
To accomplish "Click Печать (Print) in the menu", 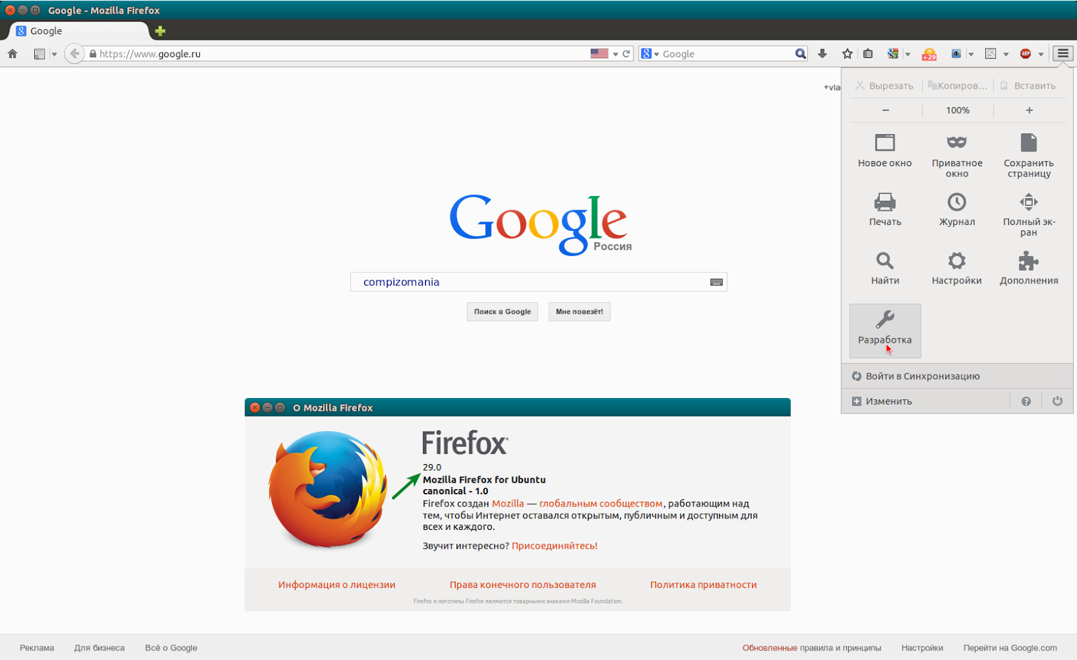I will click(x=885, y=209).
